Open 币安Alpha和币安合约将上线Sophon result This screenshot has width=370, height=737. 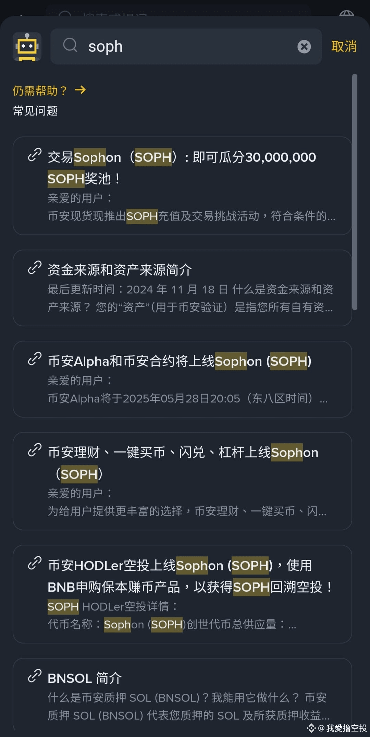click(182, 379)
